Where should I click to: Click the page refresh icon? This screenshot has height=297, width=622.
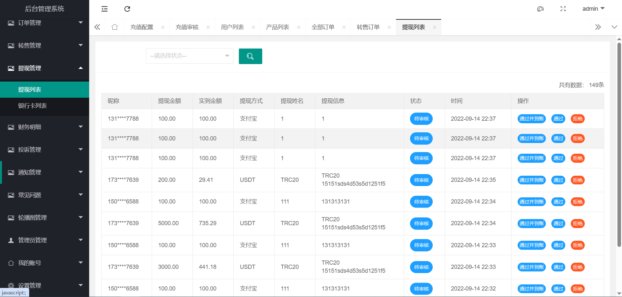coord(127,9)
